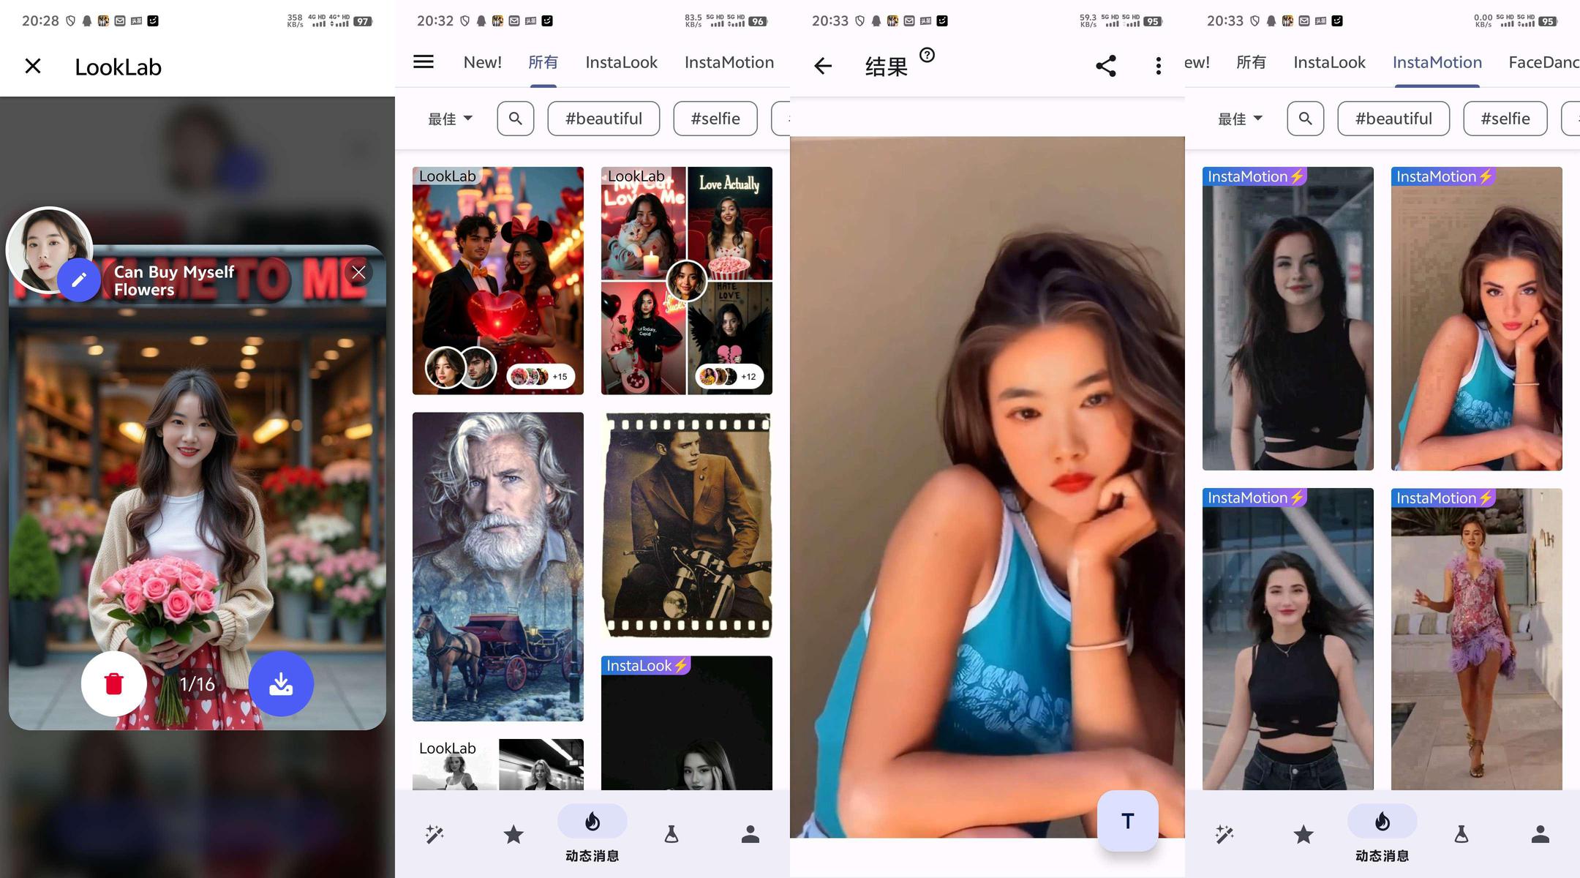Dismiss the Can Buy Myself Flowers card

tap(358, 272)
